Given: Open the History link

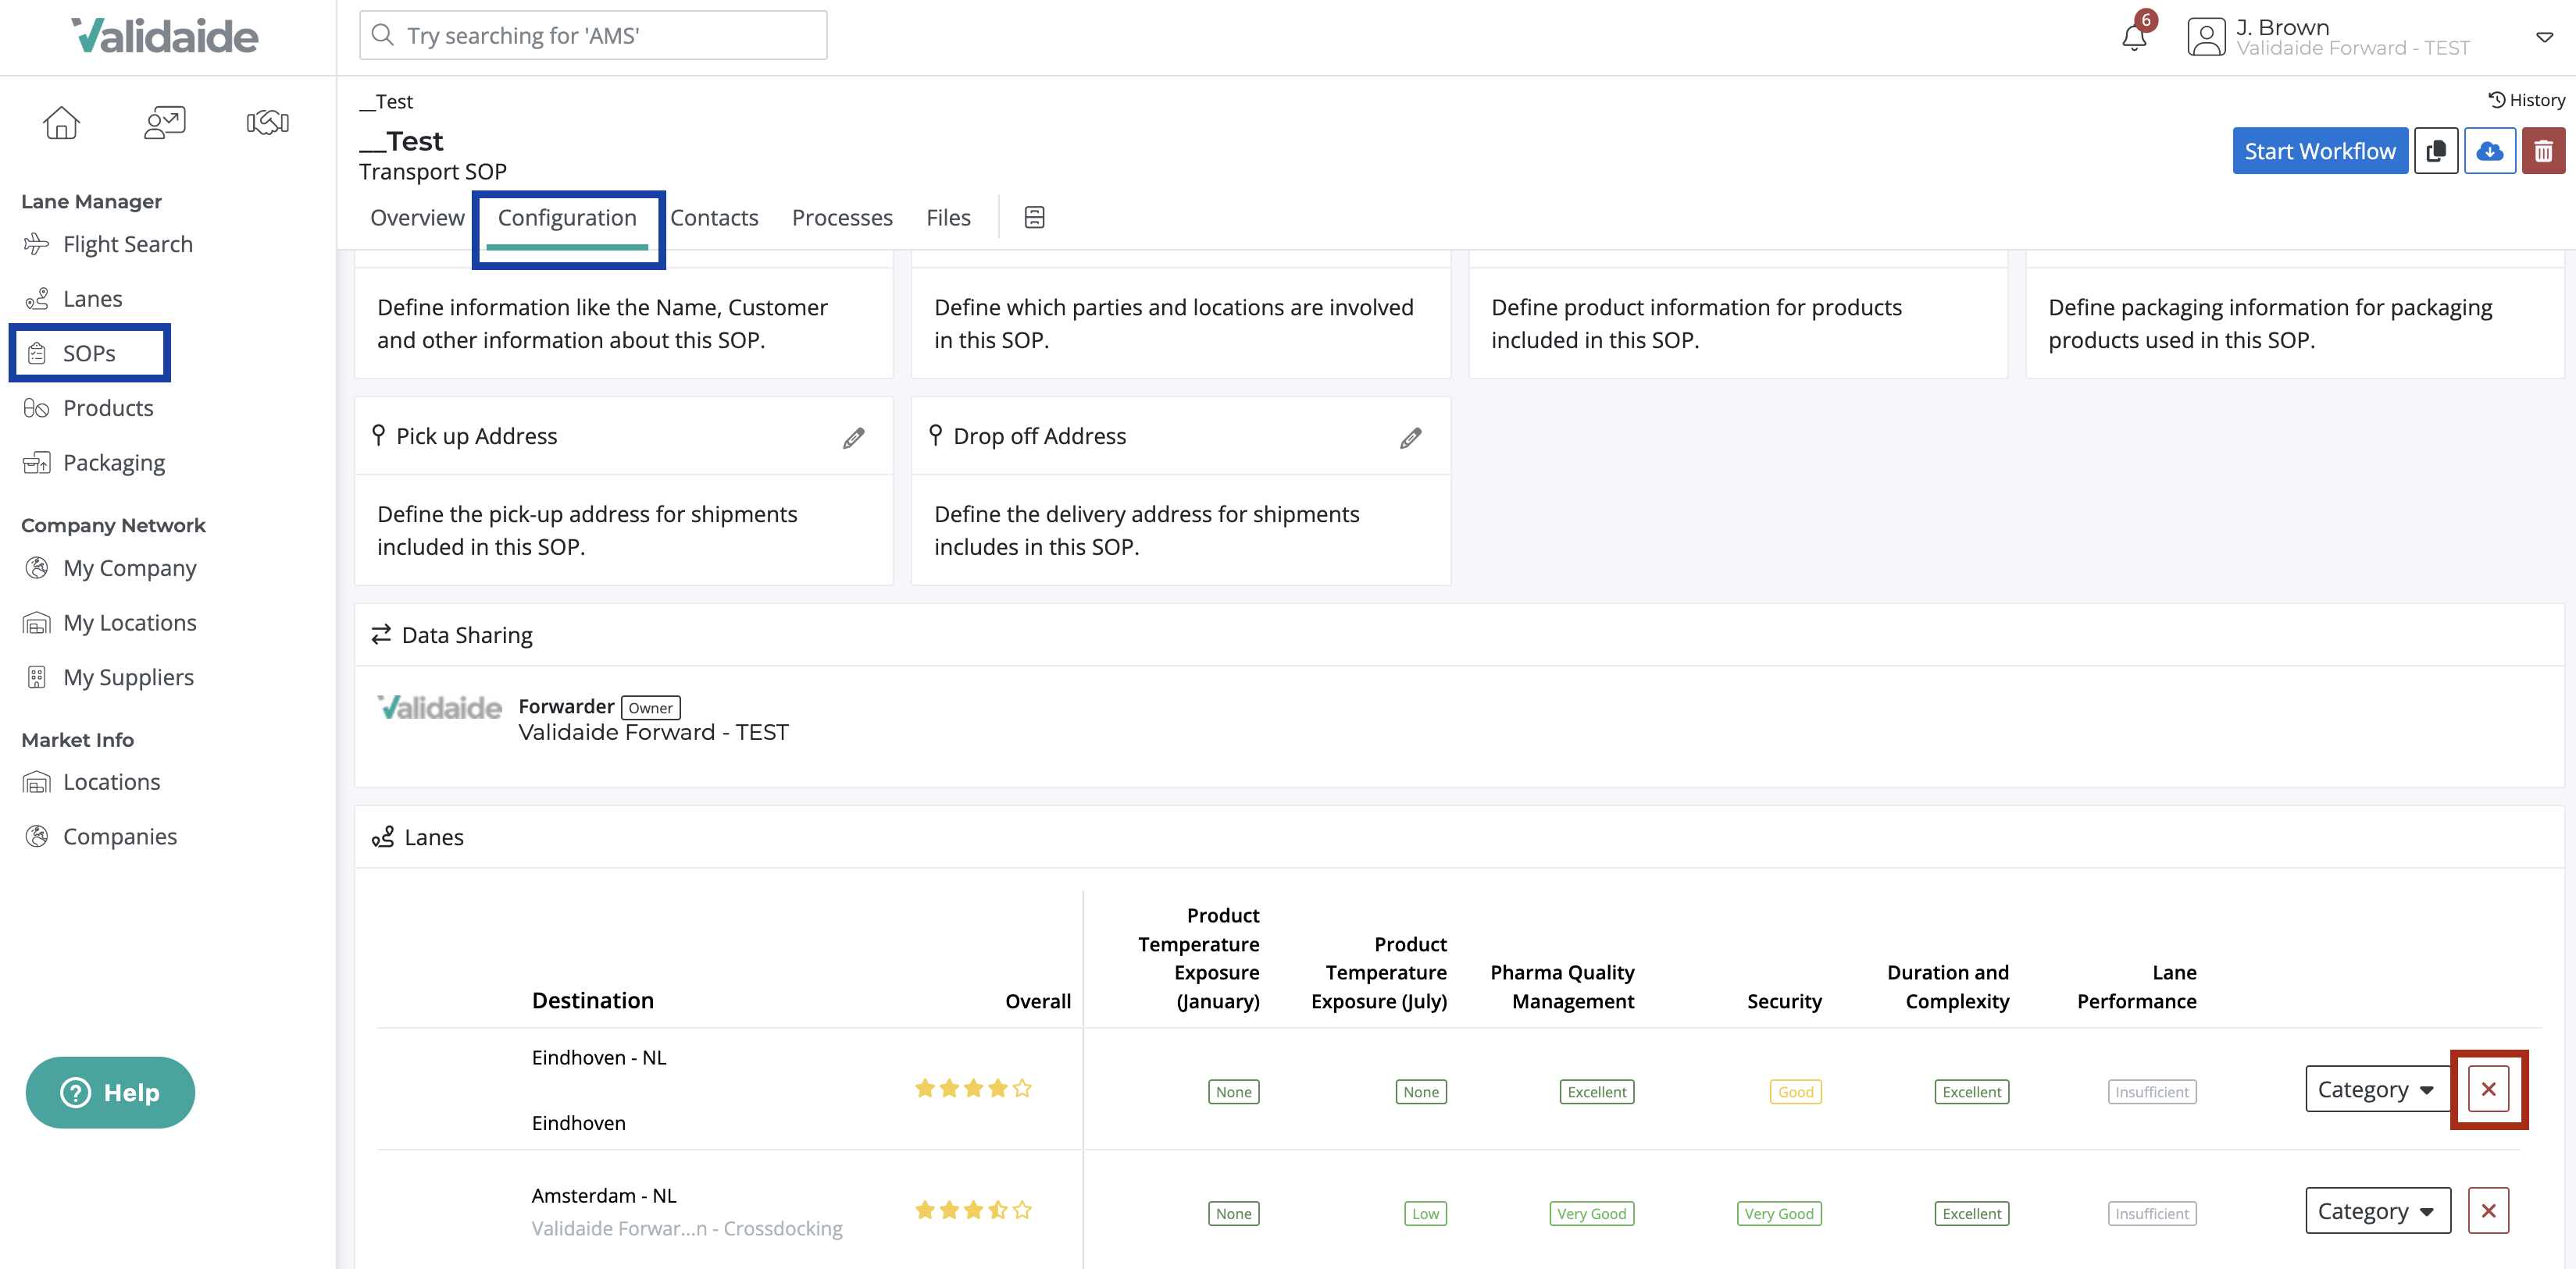Looking at the screenshot, I should point(2526,100).
